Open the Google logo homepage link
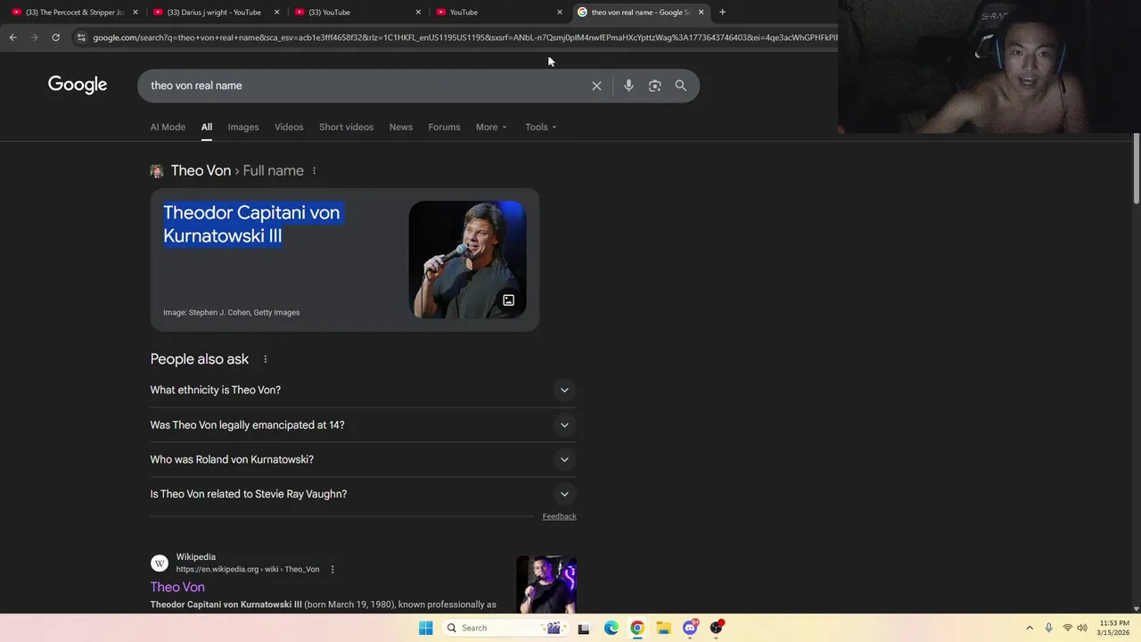The image size is (1141, 642). [x=78, y=85]
